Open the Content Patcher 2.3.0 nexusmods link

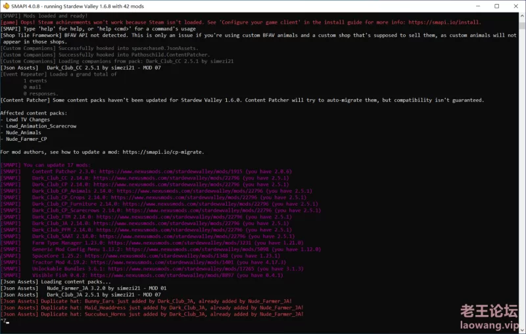(x=171, y=172)
